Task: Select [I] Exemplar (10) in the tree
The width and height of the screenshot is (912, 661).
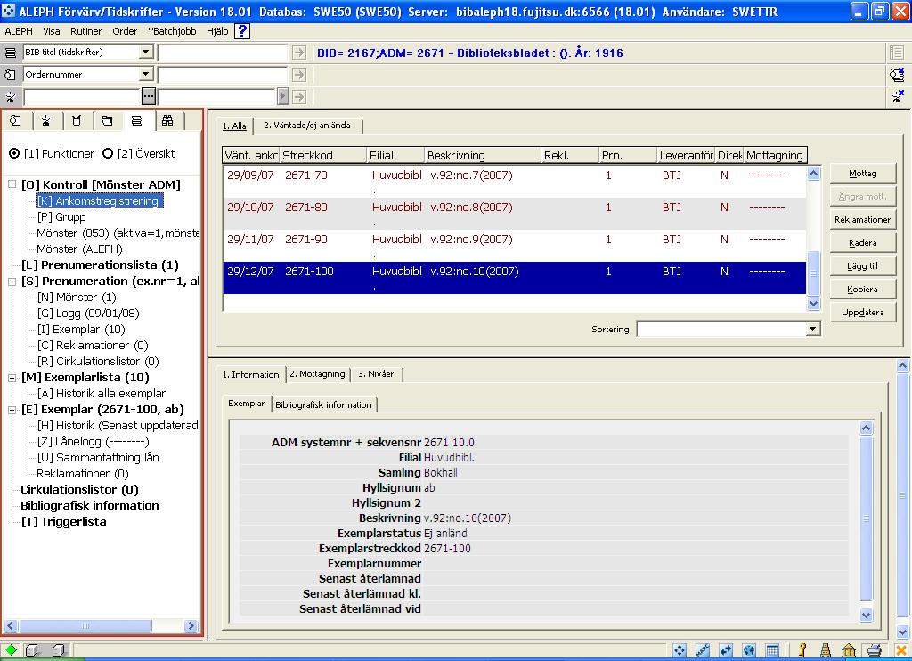Action: point(81,330)
